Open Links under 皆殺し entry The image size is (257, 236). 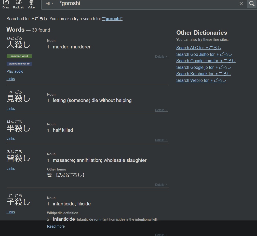[x=11, y=168]
